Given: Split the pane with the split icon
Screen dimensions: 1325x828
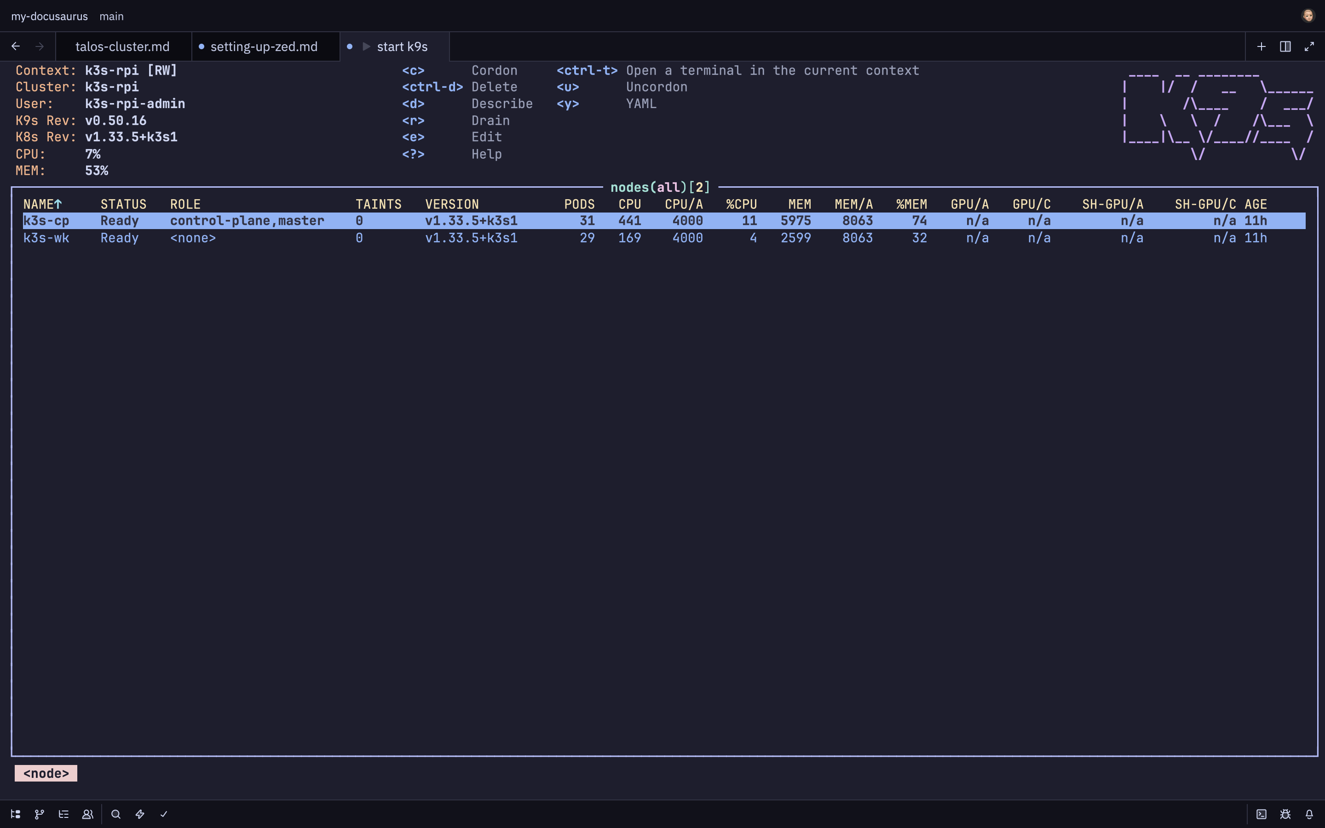Looking at the screenshot, I should [1285, 46].
